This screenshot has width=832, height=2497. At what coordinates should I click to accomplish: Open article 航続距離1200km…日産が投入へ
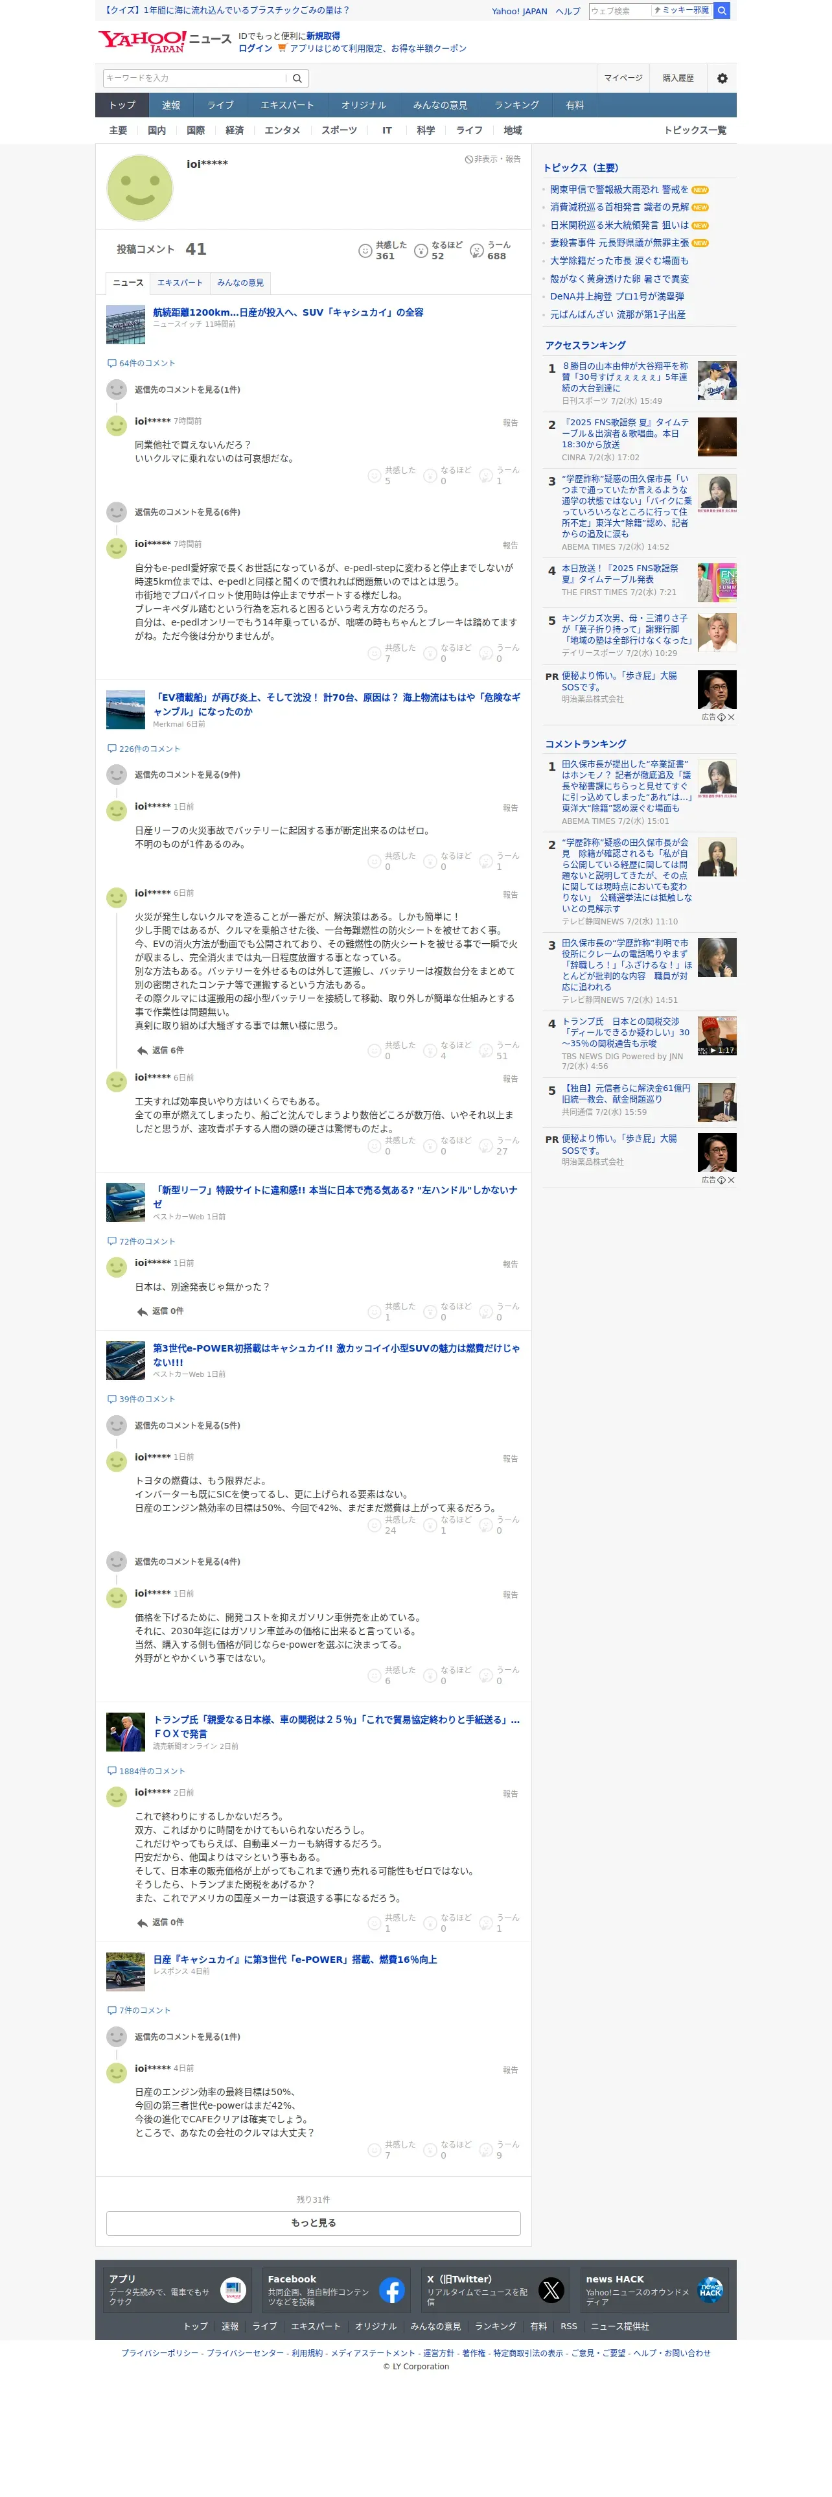tap(288, 312)
